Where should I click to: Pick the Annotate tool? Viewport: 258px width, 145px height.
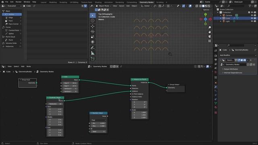click(x=93, y=48)
